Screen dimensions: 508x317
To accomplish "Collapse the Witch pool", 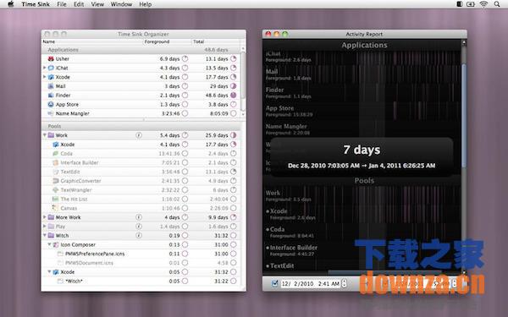I will (45, 236).
